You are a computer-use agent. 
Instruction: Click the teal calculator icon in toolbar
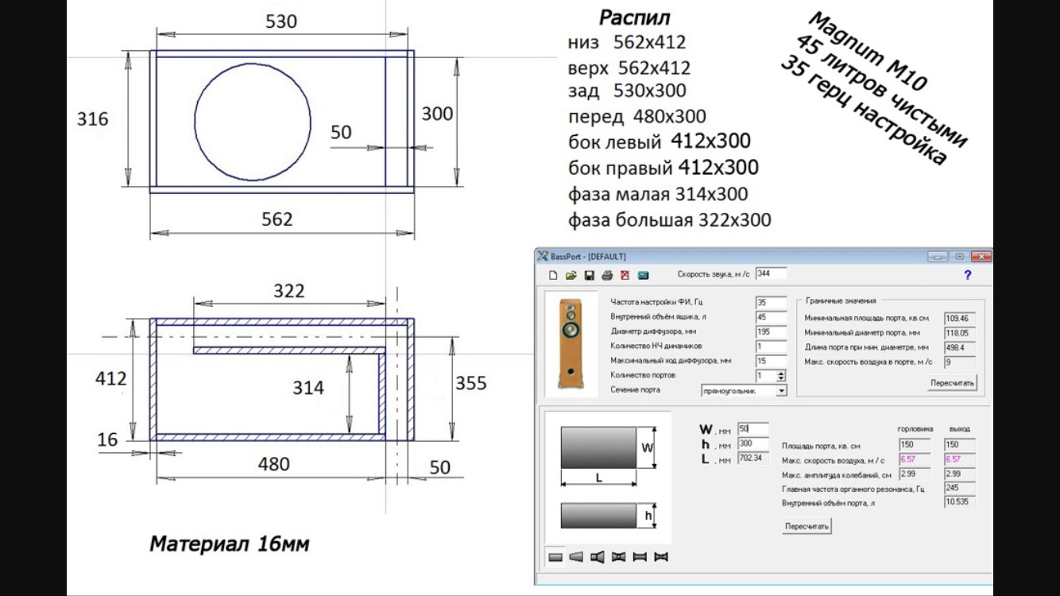point(643,276)
